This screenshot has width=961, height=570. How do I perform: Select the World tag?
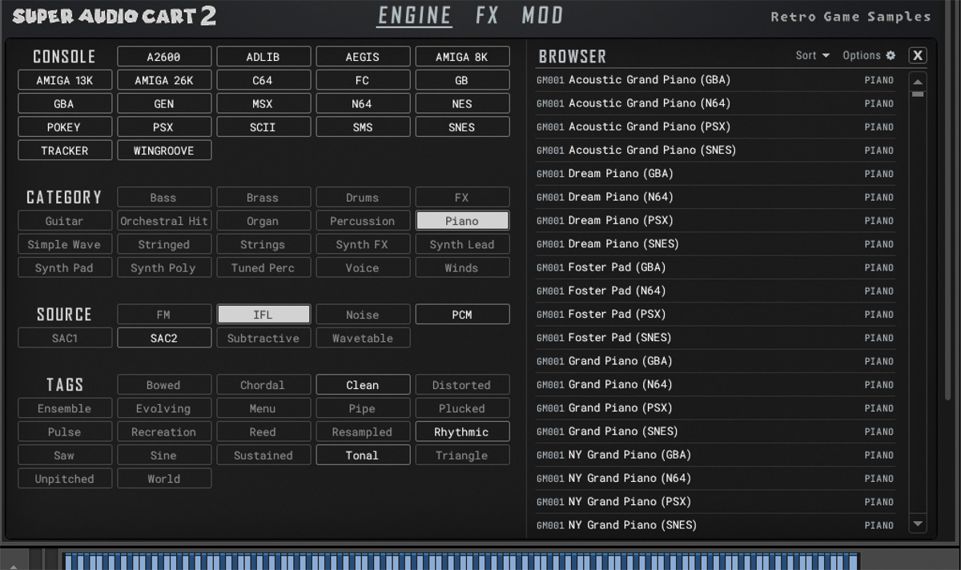point(164,478)
